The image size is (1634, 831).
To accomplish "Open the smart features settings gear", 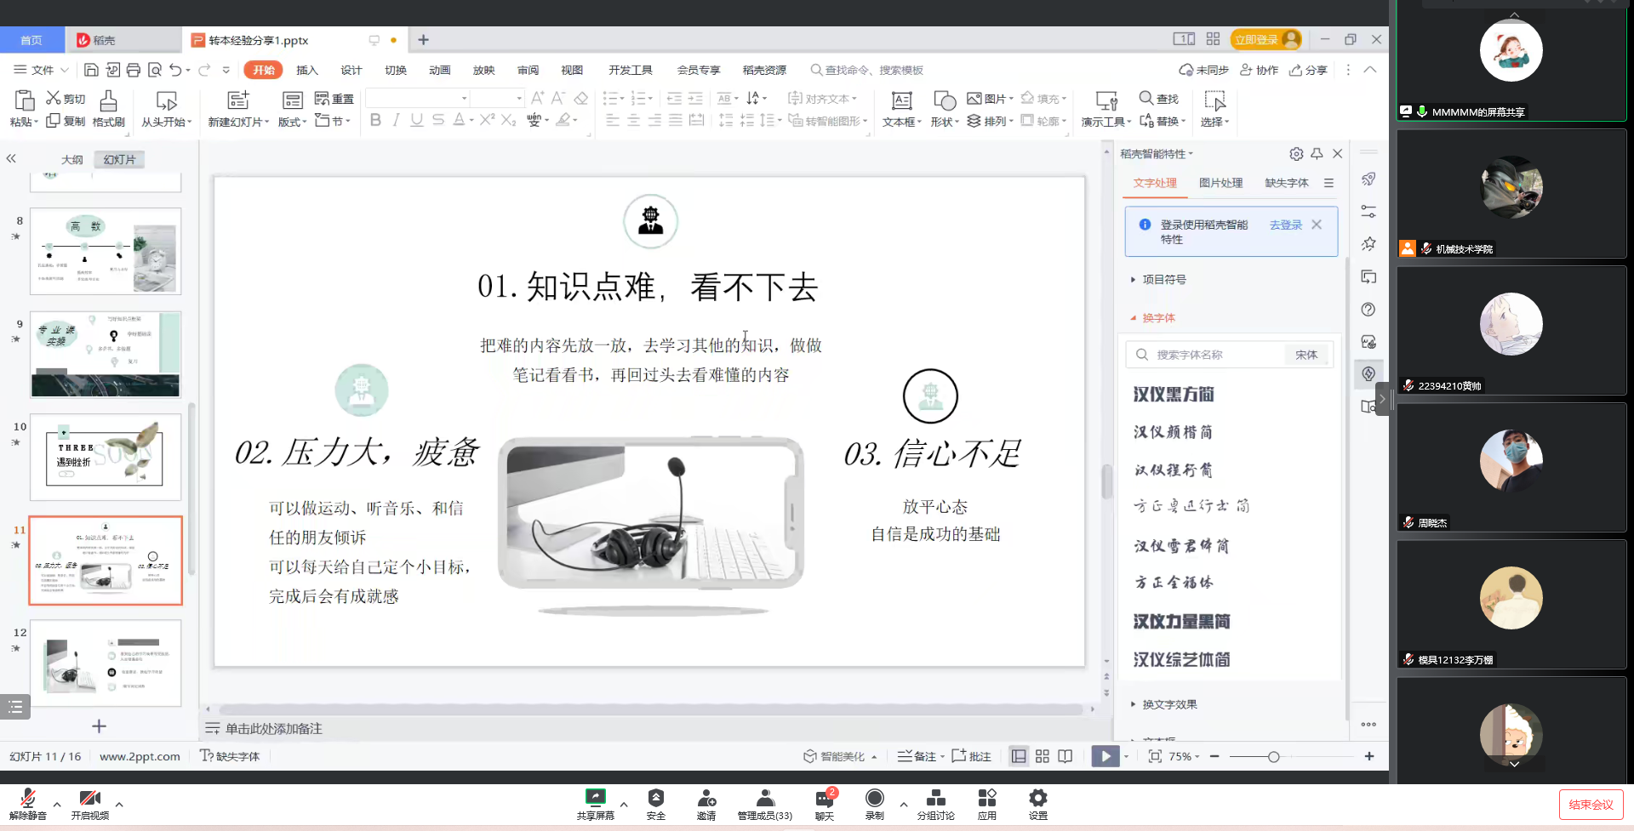I will click(1296, 154).
